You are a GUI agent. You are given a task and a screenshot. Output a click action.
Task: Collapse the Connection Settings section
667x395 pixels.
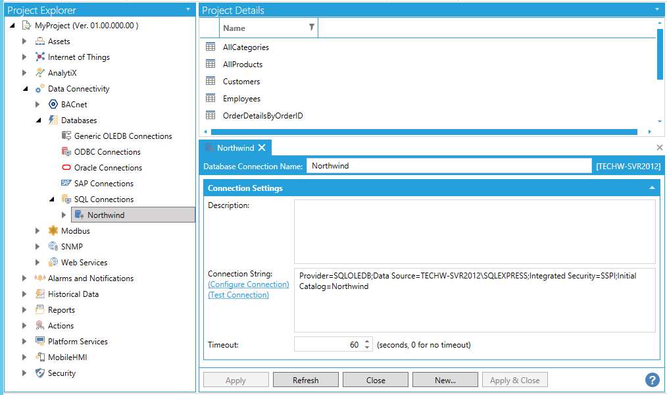[x=651, y=188]
